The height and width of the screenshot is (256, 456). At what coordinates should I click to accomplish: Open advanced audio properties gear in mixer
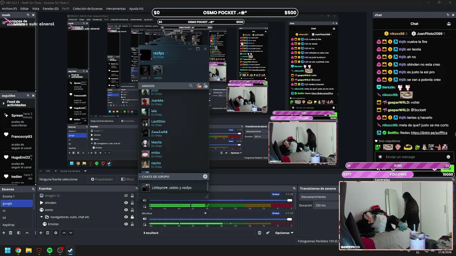tap(268, 233)
